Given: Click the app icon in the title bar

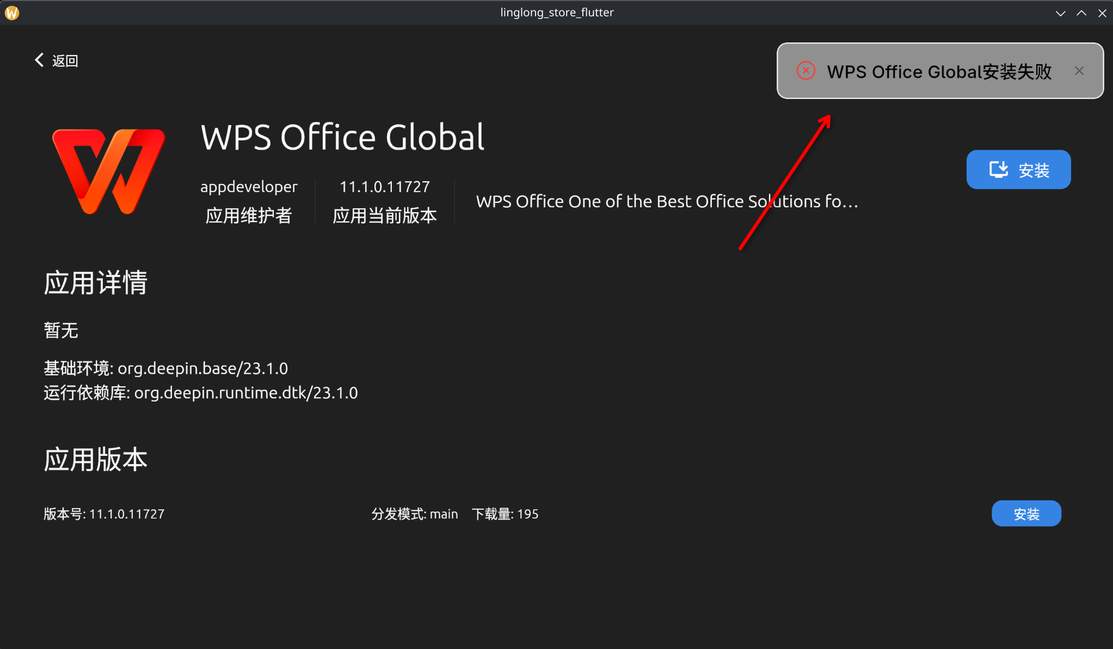Looking at the screenshot, I should point(12,12).
